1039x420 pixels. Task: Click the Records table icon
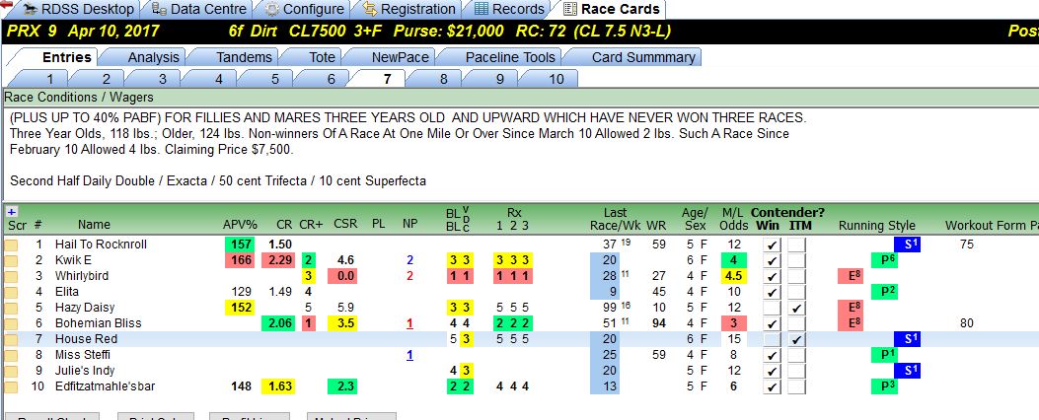pyautogui.click(x=482, y=9)
